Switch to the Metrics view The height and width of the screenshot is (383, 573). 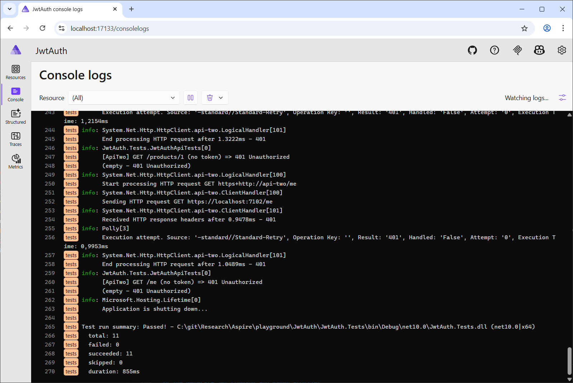15,161
